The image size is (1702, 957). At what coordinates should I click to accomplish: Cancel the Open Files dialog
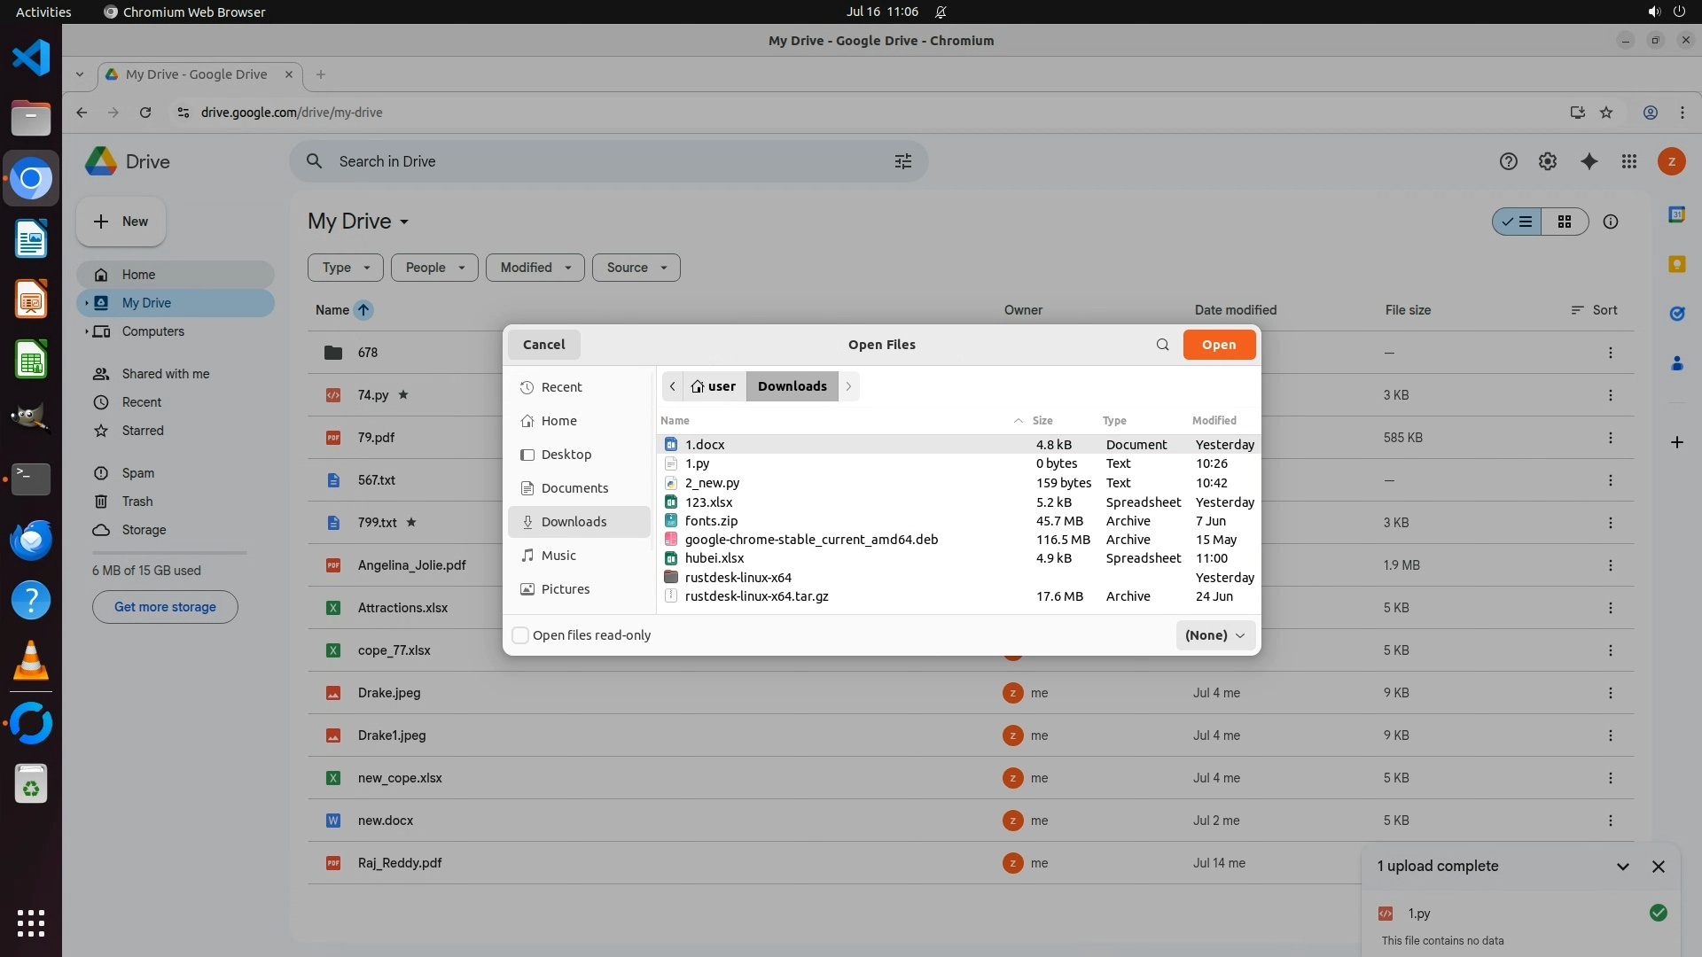543,345
